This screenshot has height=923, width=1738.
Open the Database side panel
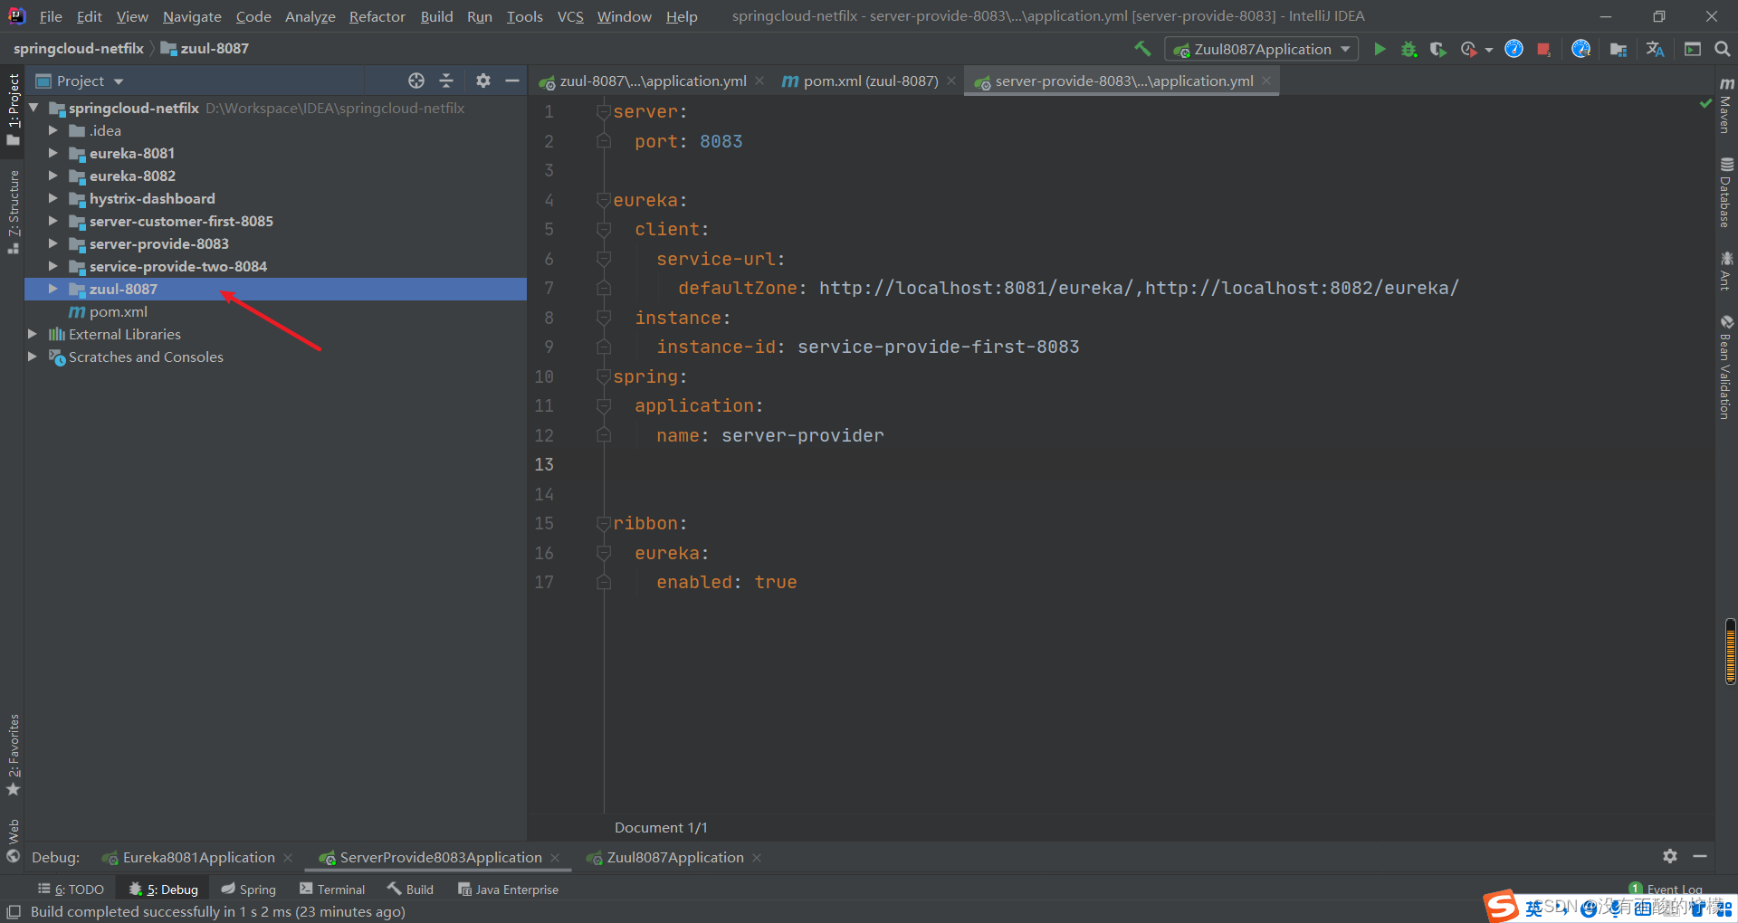1726,193
